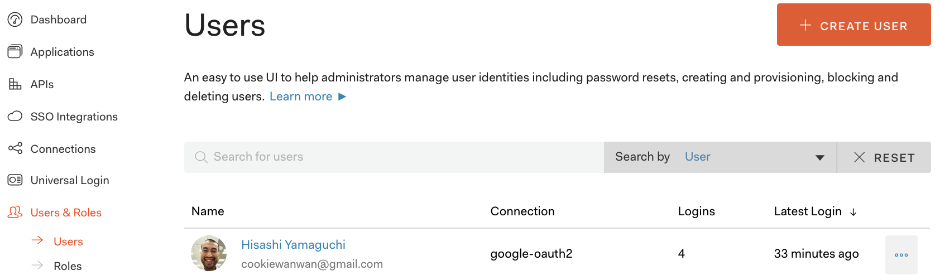
Task: Sort by Latest Login arrow
Action: tap(853, 212)
